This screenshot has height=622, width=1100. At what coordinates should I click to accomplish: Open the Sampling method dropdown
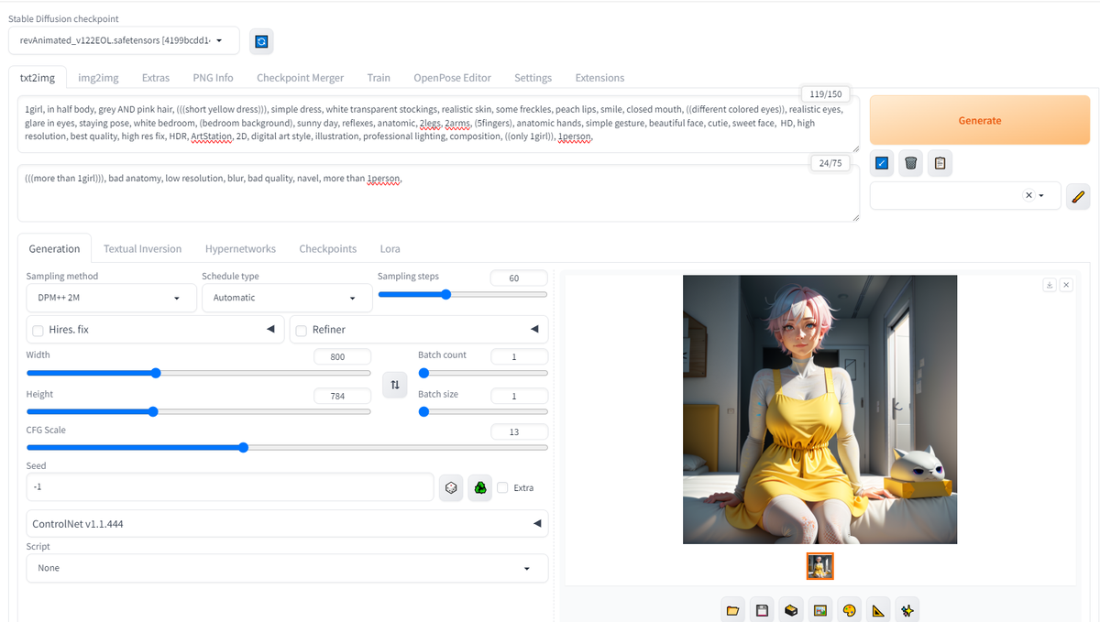click(x=111, y=298)
